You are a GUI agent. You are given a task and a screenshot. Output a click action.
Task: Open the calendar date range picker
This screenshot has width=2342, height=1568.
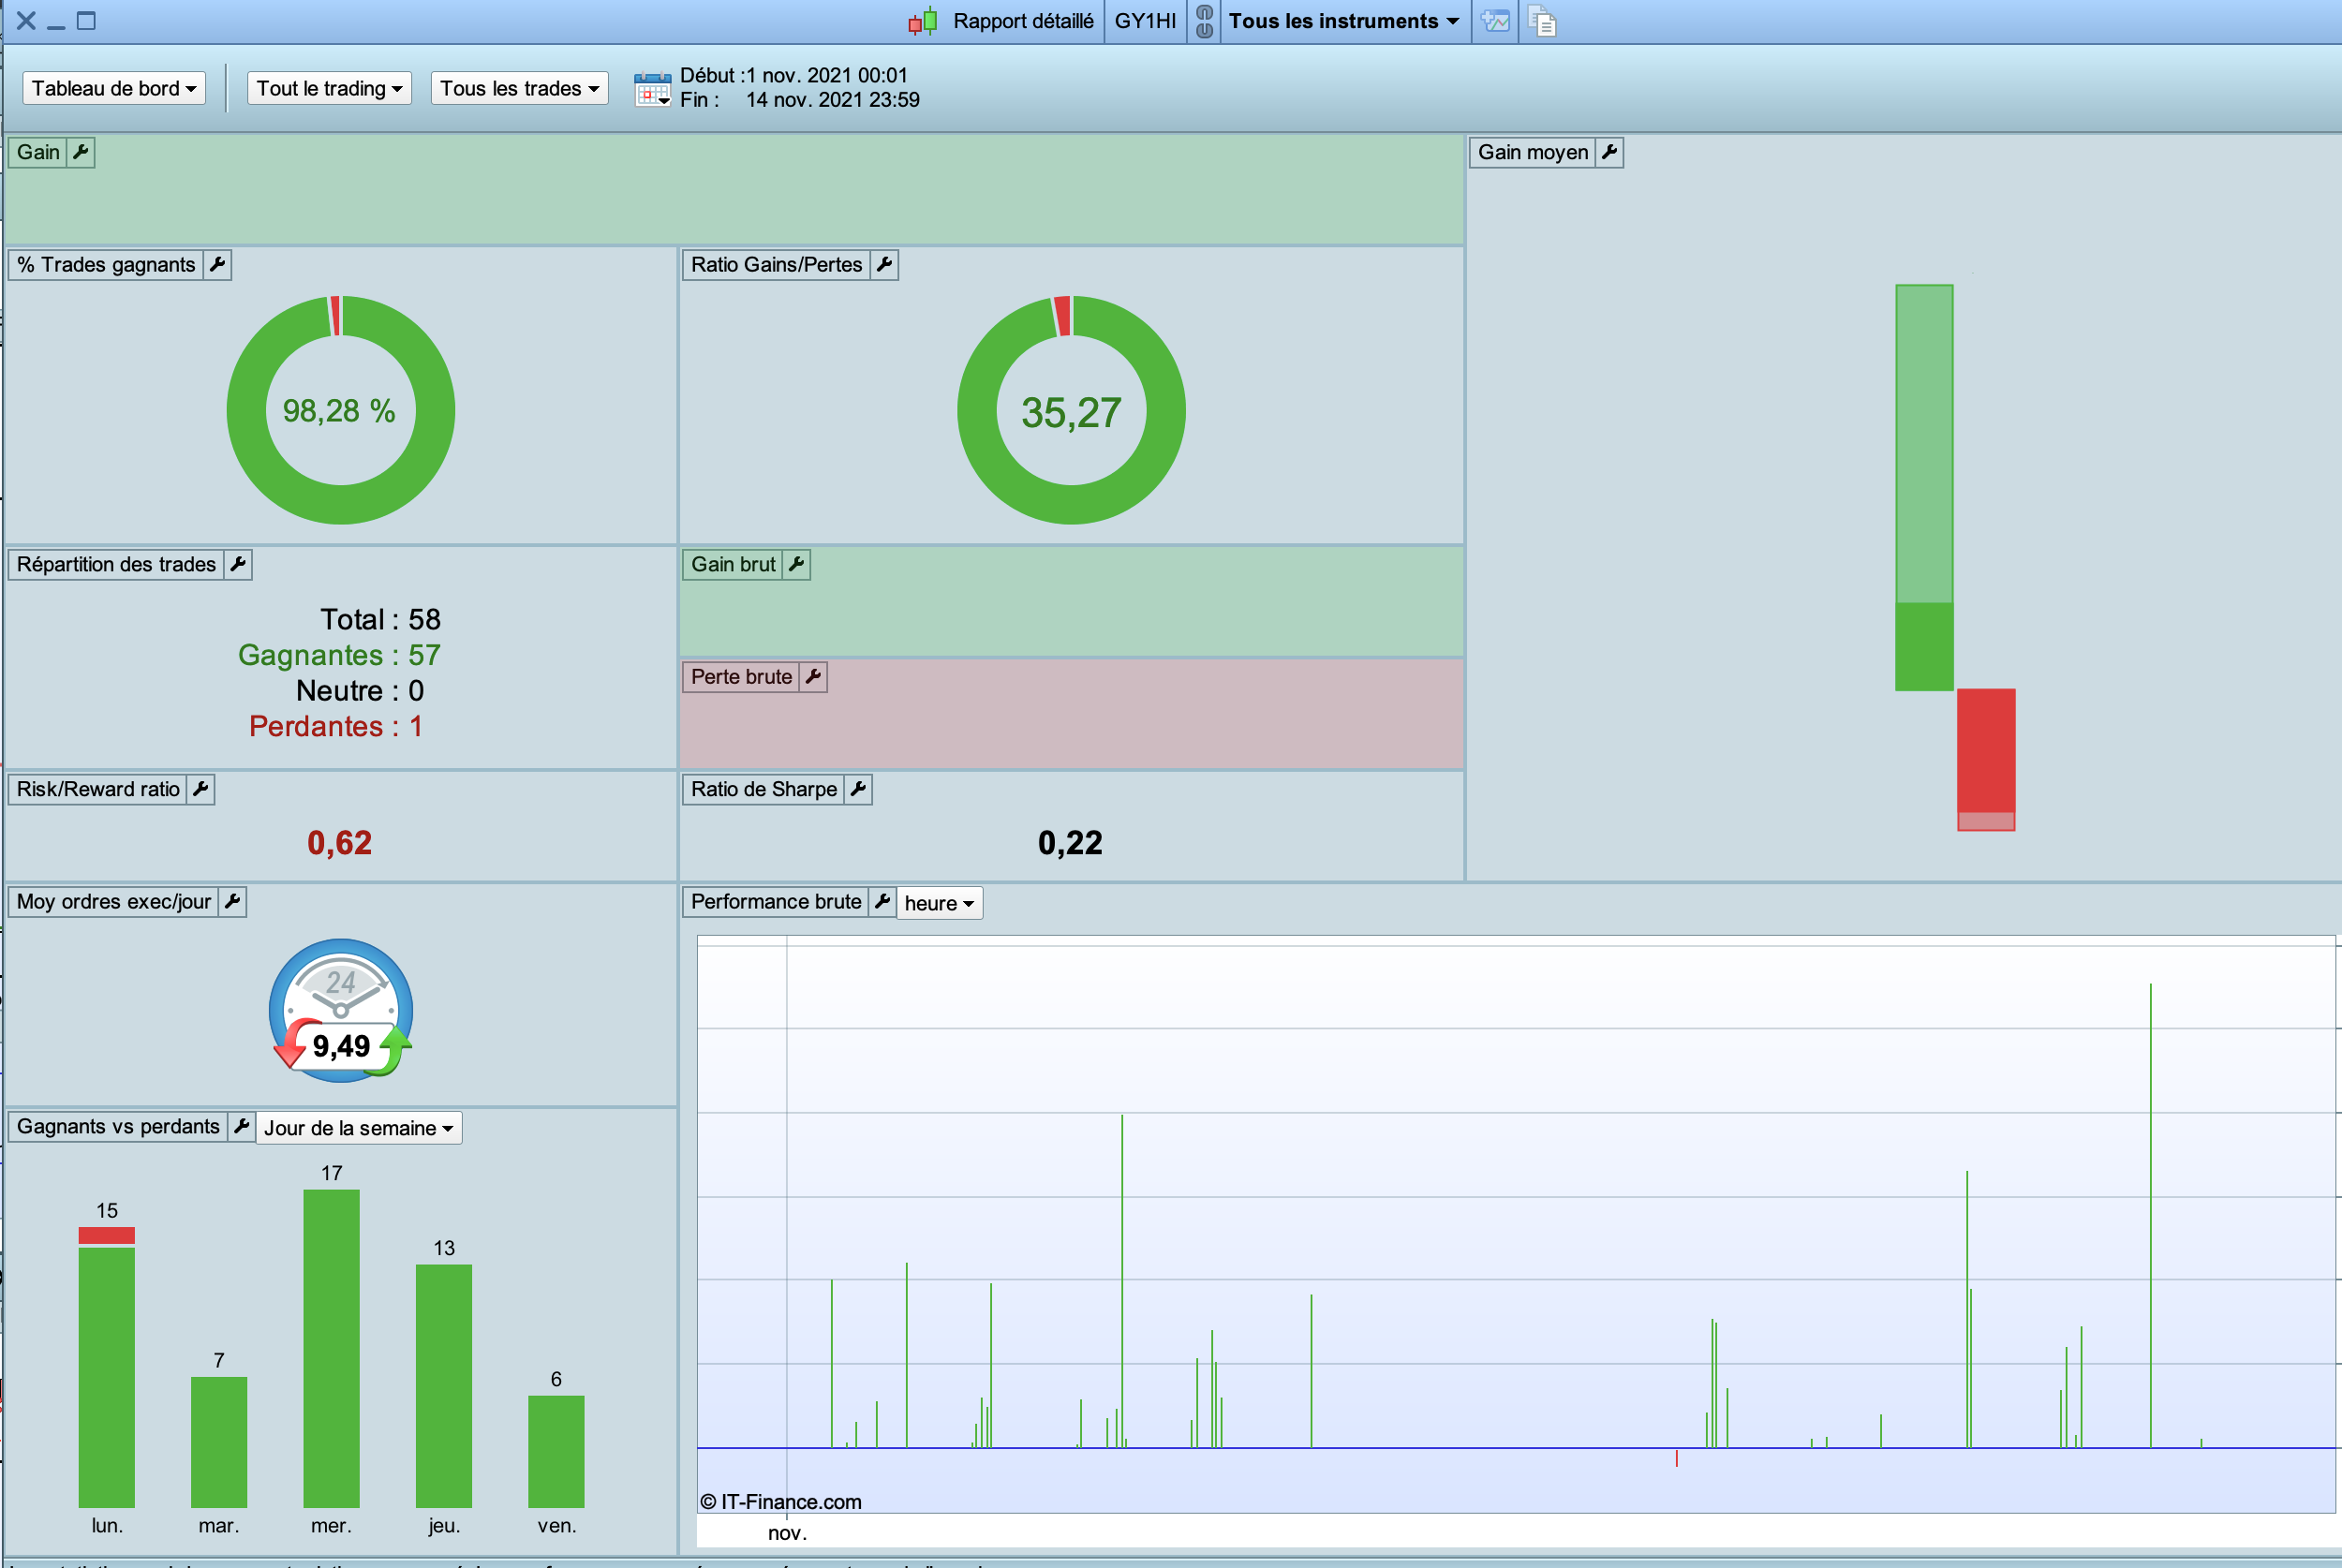(653, 89)
